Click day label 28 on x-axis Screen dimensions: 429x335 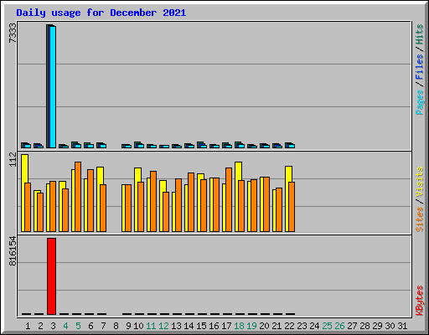click(364, 326)
